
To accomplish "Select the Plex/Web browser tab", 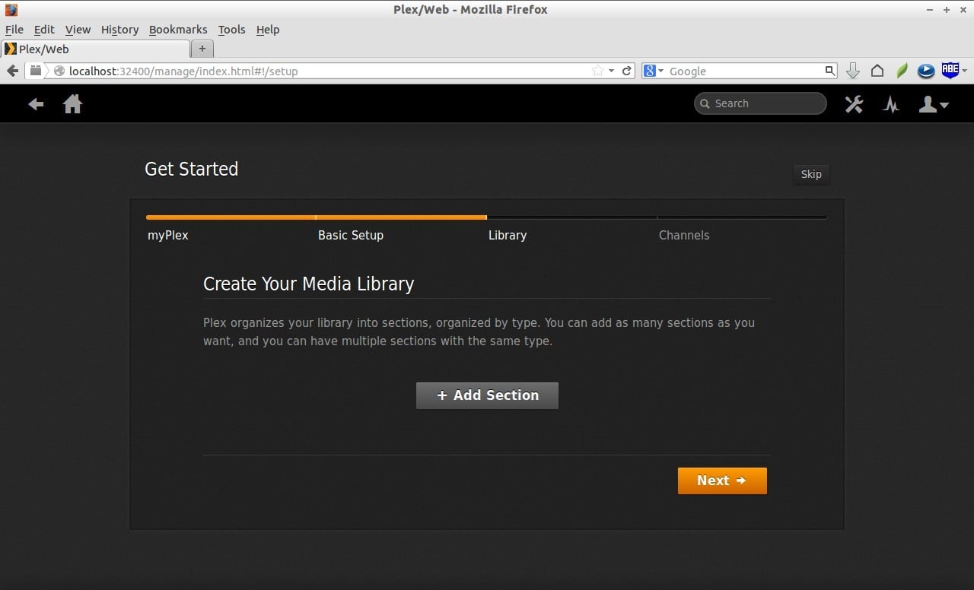I will tap(95, 49).
